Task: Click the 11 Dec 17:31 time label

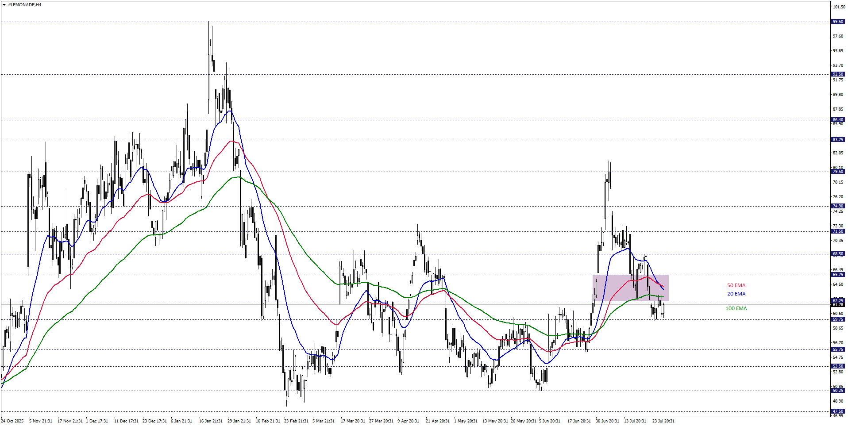Action: [x=126, y=421]
